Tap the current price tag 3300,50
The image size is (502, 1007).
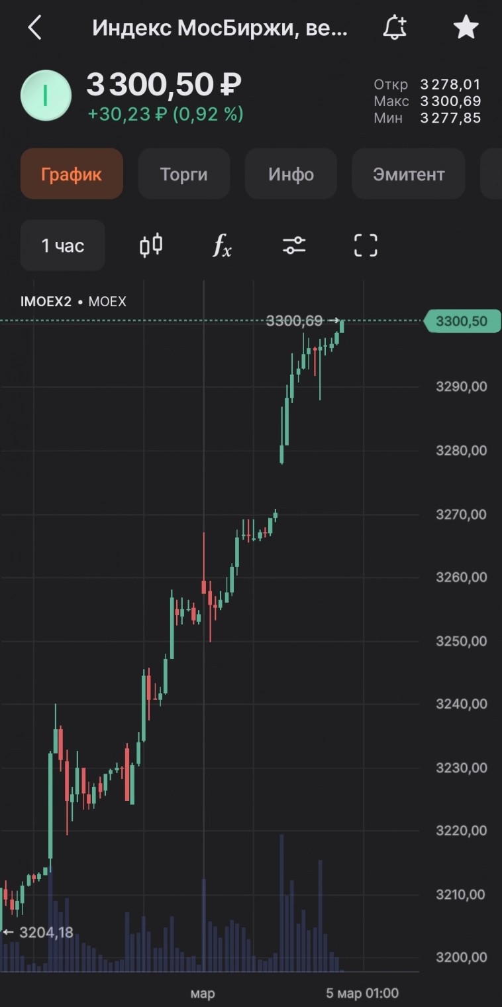point(462,322)
